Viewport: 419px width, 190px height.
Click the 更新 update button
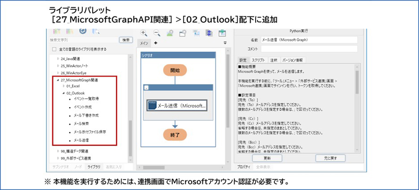(x=267, y=158)
